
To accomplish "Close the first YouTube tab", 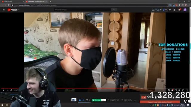I will click(x=23, y=1).
